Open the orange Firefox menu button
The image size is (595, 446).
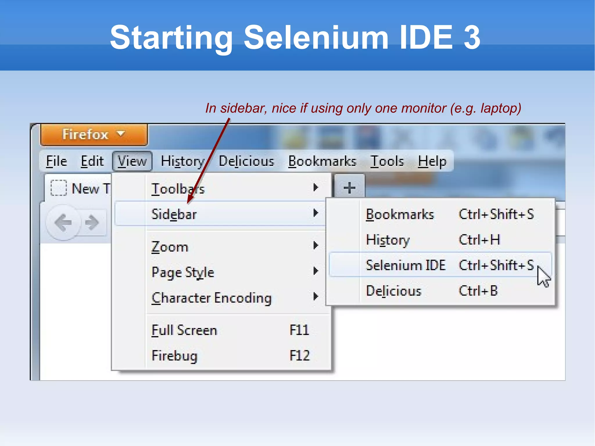[x=94, y=135]
